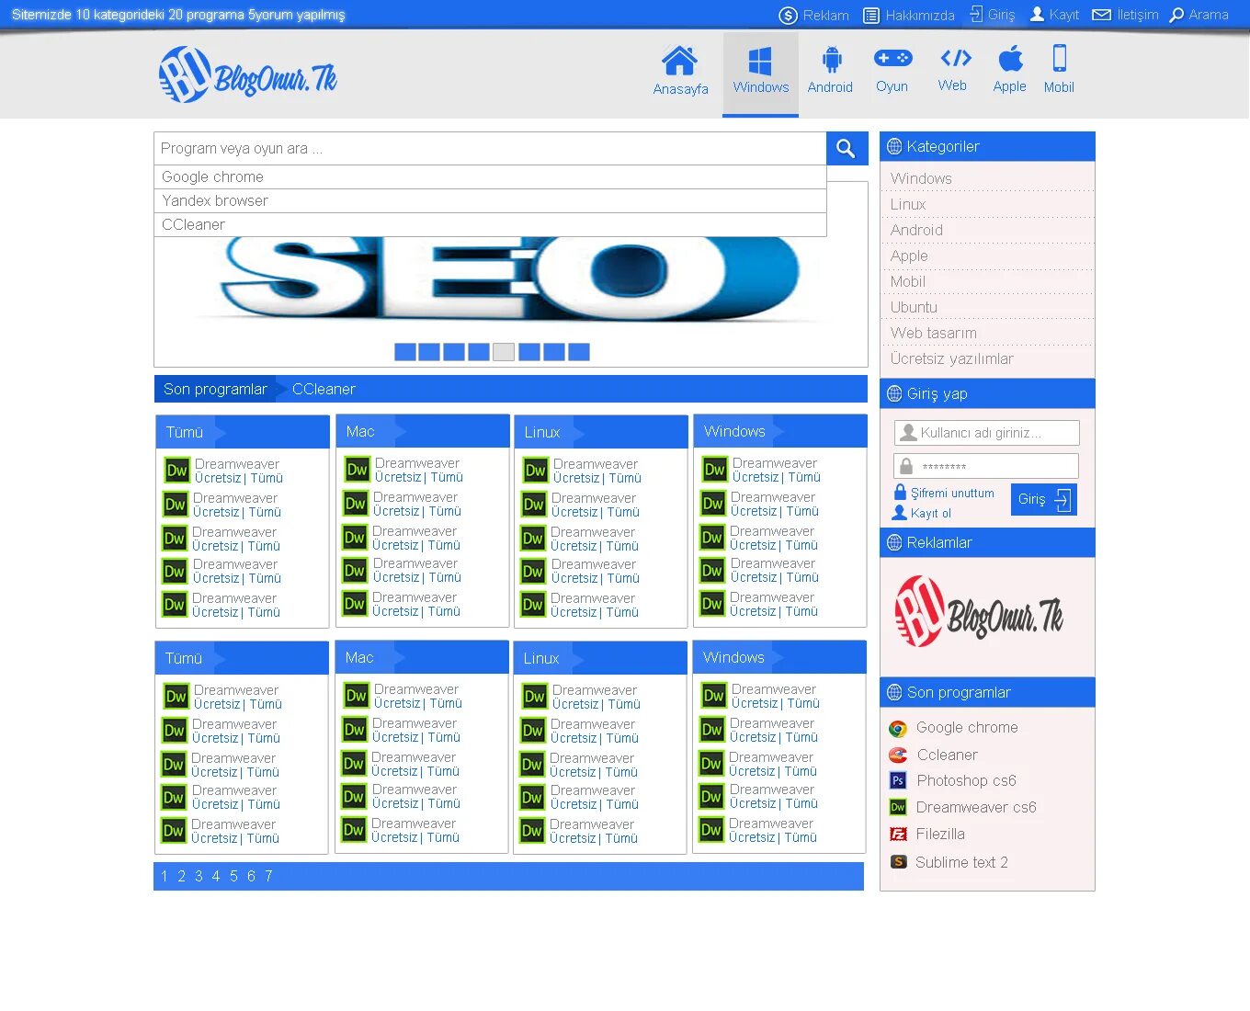The width and height of the screenshot is (1250, 1011).
Task: Click the Sublime text 2 icon
Action: click(899, 862)
